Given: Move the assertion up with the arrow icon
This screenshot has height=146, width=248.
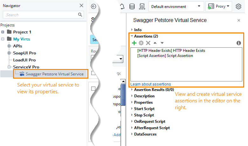Looking at the screenshot, I should 155,43.
